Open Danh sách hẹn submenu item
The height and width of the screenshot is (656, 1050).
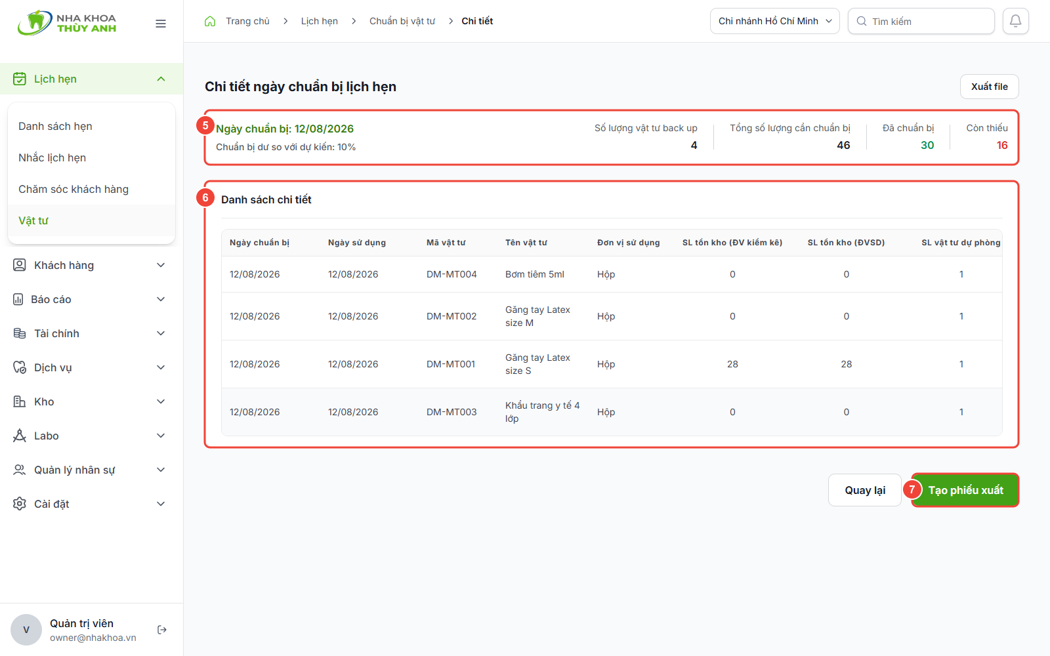point(91,126)
